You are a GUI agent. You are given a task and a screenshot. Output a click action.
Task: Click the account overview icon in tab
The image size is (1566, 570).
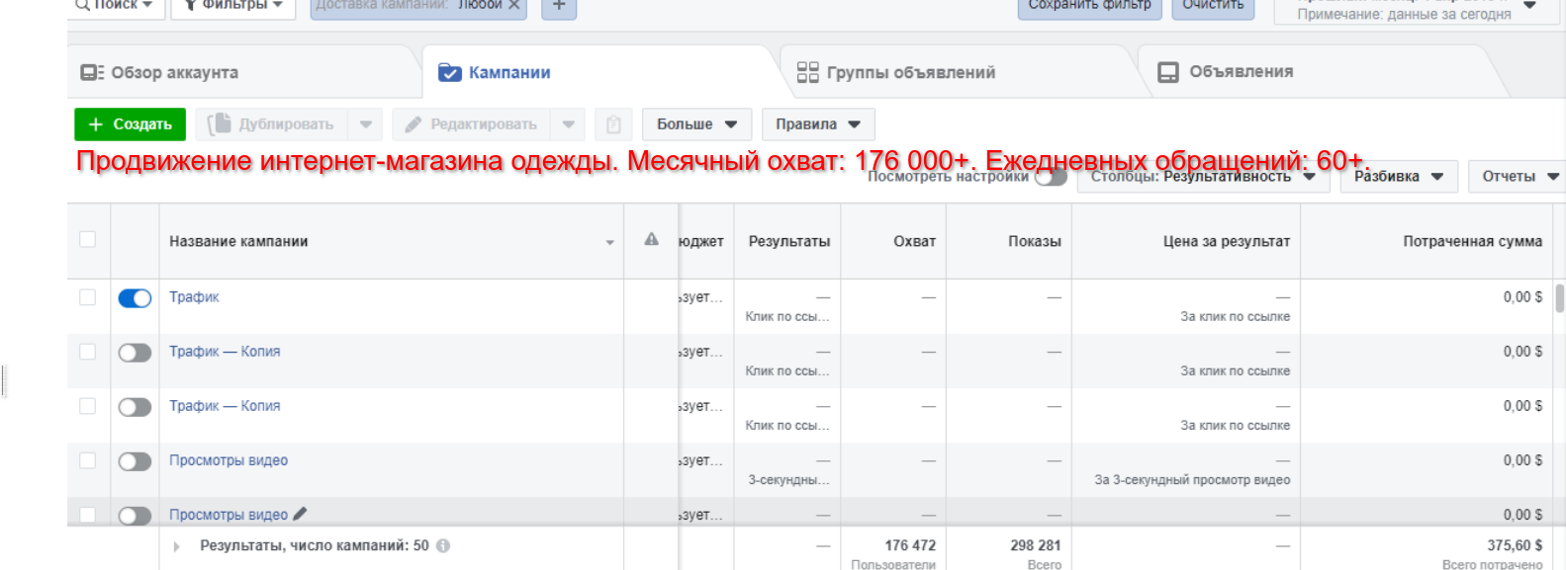pyautogui.click(x=92, y=72)
